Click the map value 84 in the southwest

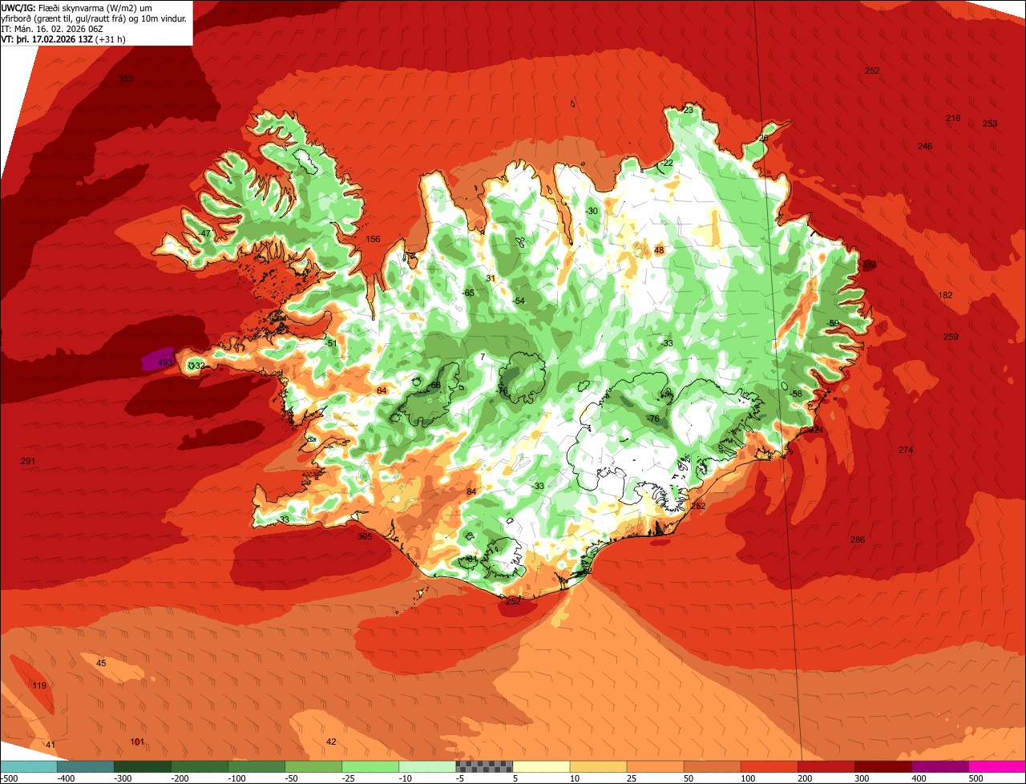click(471, 491)
